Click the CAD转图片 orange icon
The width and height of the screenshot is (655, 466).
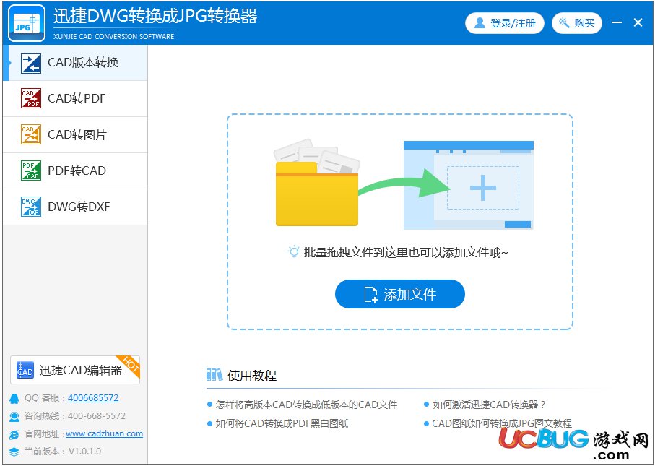point(31,134)
